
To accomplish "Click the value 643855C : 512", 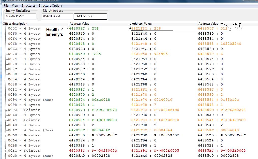I will (213, 28).
